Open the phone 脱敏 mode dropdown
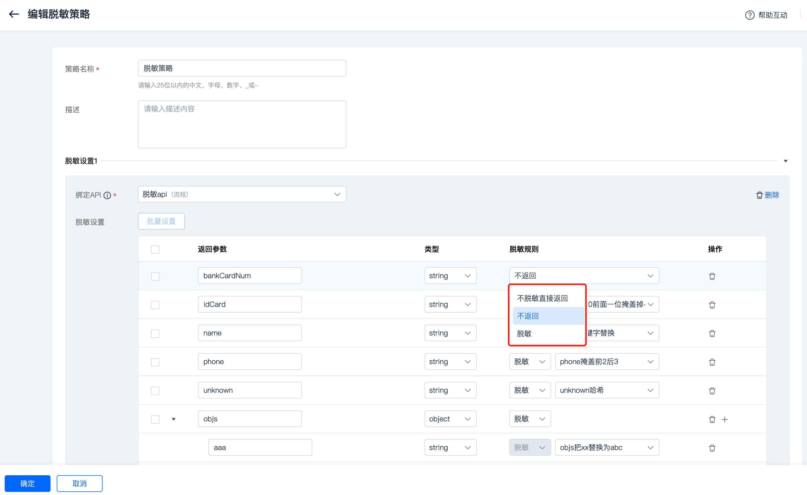The width and height of the screenshot is (807, 495). tap(530, 361)
